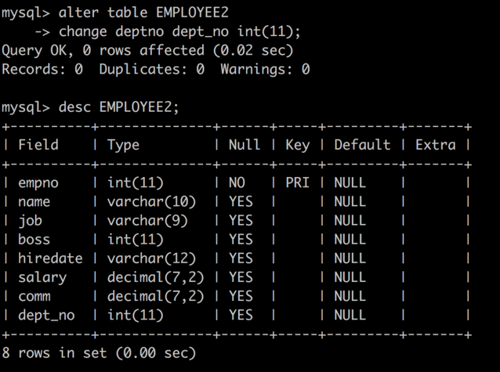500x372 pixels.
Task: Click the 'dept_no' field name
Action: tap(47, 315)
